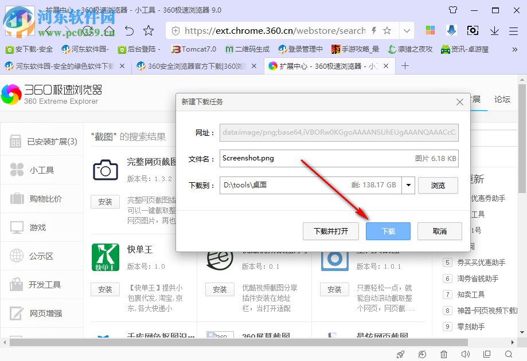
Task: Click the rocket speed-boost icon in status bar
Action: click(400, 355)
